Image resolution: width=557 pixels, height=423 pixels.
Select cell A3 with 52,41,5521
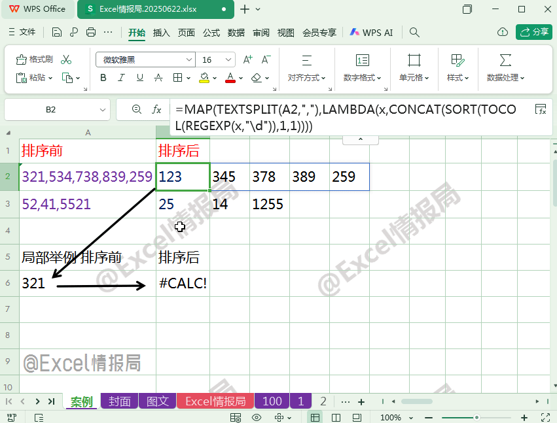tap(88, 204)
